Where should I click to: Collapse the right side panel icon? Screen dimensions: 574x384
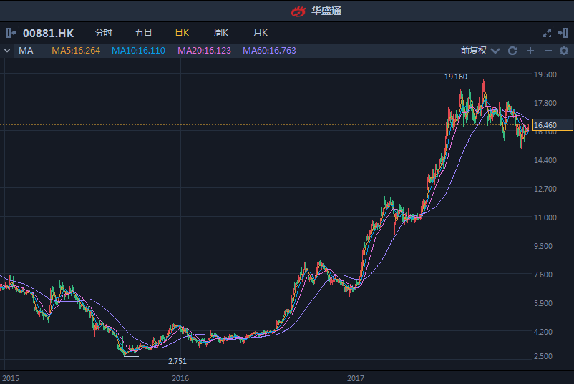[x=563, y=33]
